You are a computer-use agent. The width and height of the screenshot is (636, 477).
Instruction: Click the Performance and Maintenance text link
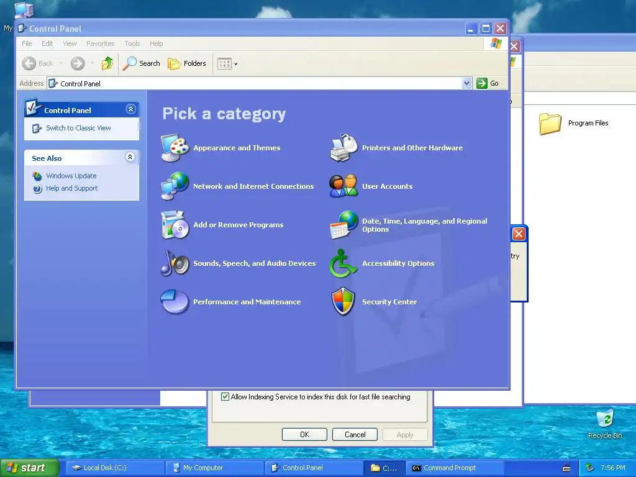(x=247, y=302)
